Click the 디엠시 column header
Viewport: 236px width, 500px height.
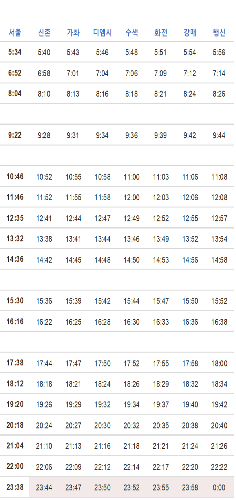pyautogui.click(x=102, y=33)
